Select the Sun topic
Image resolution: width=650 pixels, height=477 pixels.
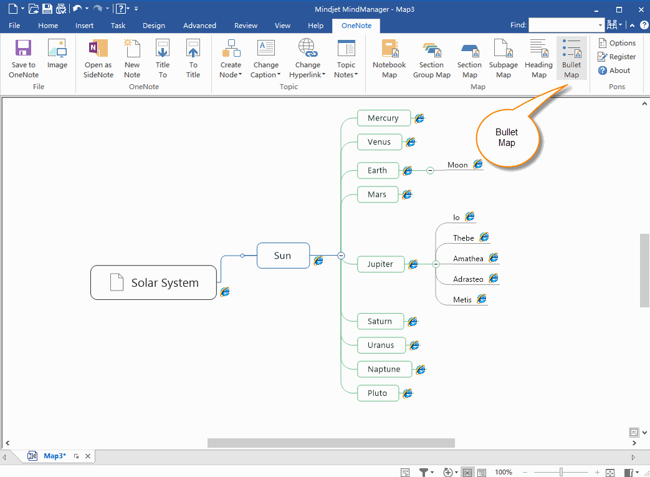tap(283, 256)
